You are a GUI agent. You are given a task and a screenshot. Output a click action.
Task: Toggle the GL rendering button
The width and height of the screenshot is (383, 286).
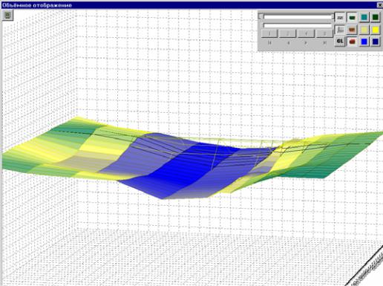click(x=340, y=42)
